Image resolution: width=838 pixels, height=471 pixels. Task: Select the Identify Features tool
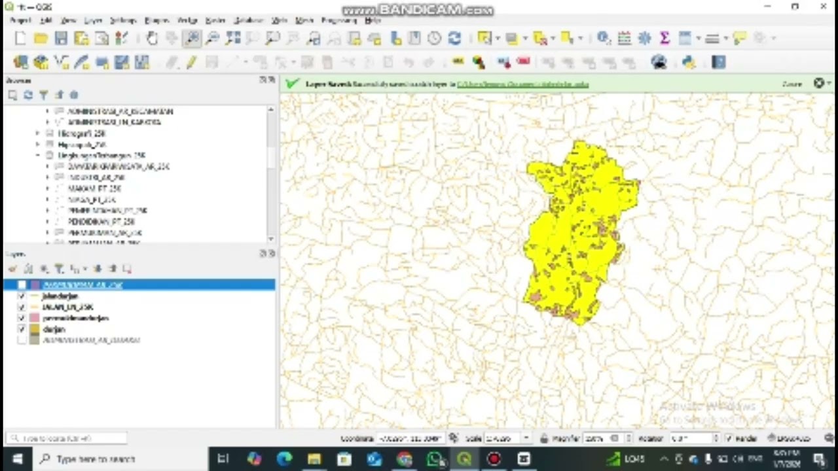pyautogui.click(x=604, y=39)
